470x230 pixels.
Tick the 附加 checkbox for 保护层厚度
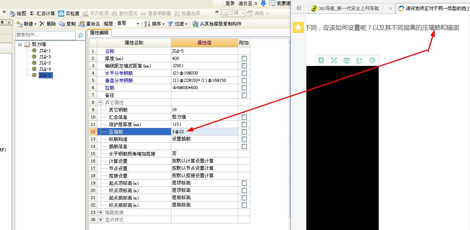244,124
